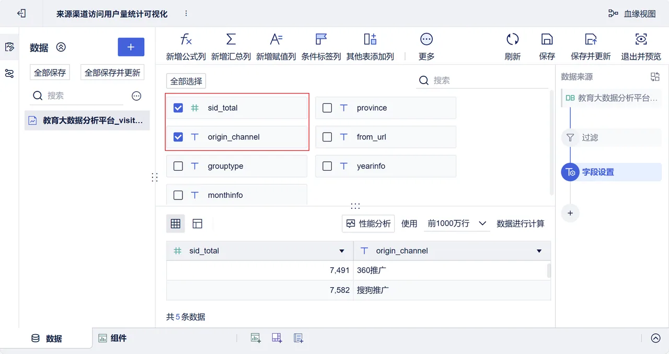Click the blue plus add-data button
The image size is (669, 354).
tap(131, 47)
